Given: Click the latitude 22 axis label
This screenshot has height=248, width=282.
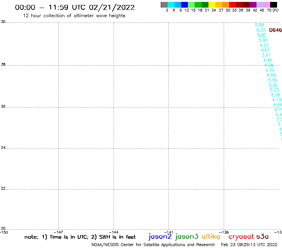Looking at the screenshot, I should [3, 188].
